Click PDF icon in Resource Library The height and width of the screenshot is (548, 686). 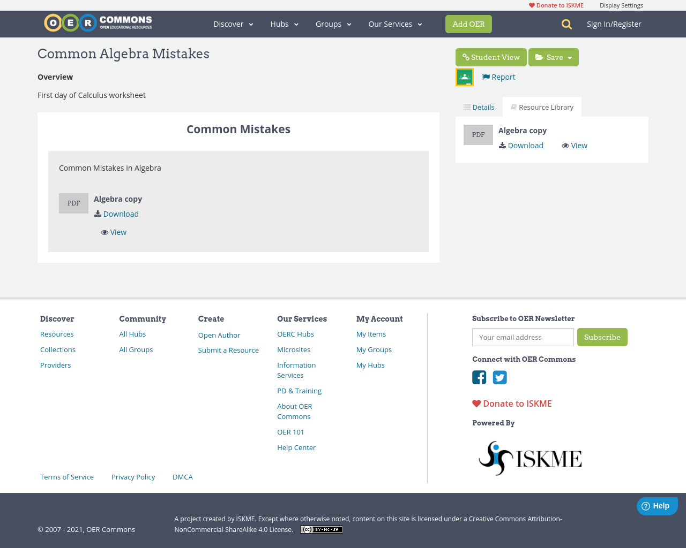(x=478, y=135)
